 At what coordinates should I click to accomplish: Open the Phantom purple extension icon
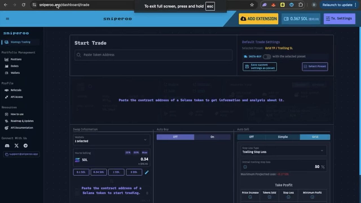click(265, 5)
